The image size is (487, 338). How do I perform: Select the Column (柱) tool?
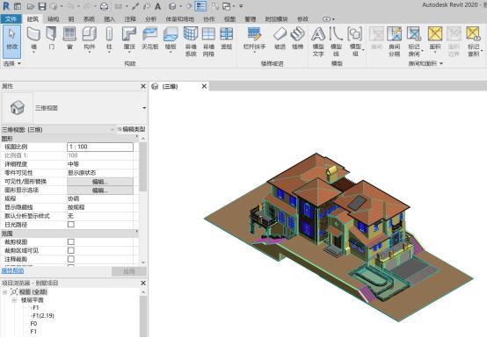coord(109,39)
